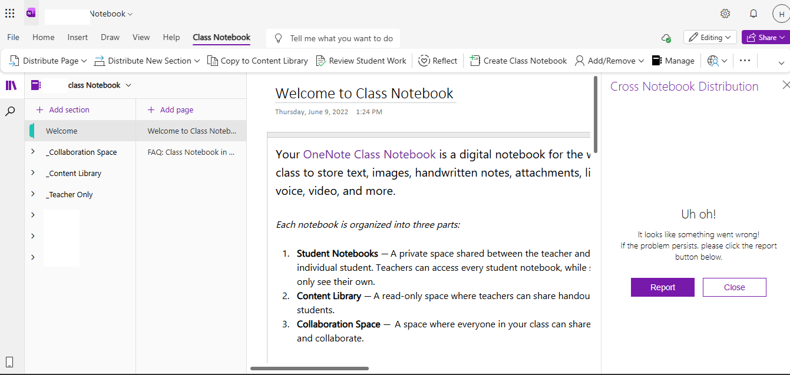Open the class Notebook list dropdown
Image resolution: width=790 pixels, height=375 pixels.
pyautogui.click(x=128, y=85)
